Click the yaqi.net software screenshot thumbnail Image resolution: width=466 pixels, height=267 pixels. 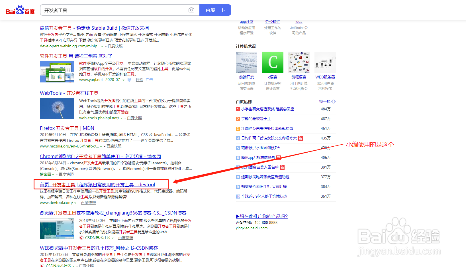coord(57,72)
